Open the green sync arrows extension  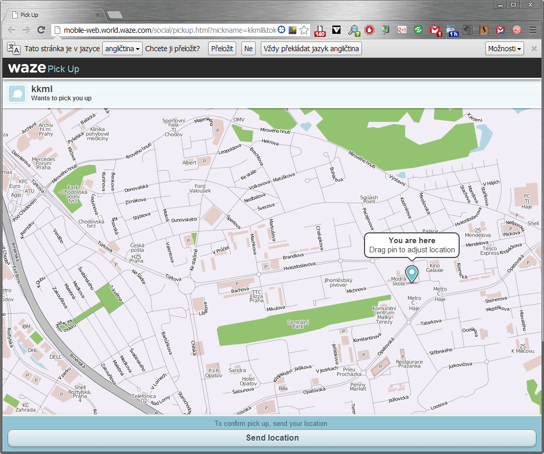418,30
